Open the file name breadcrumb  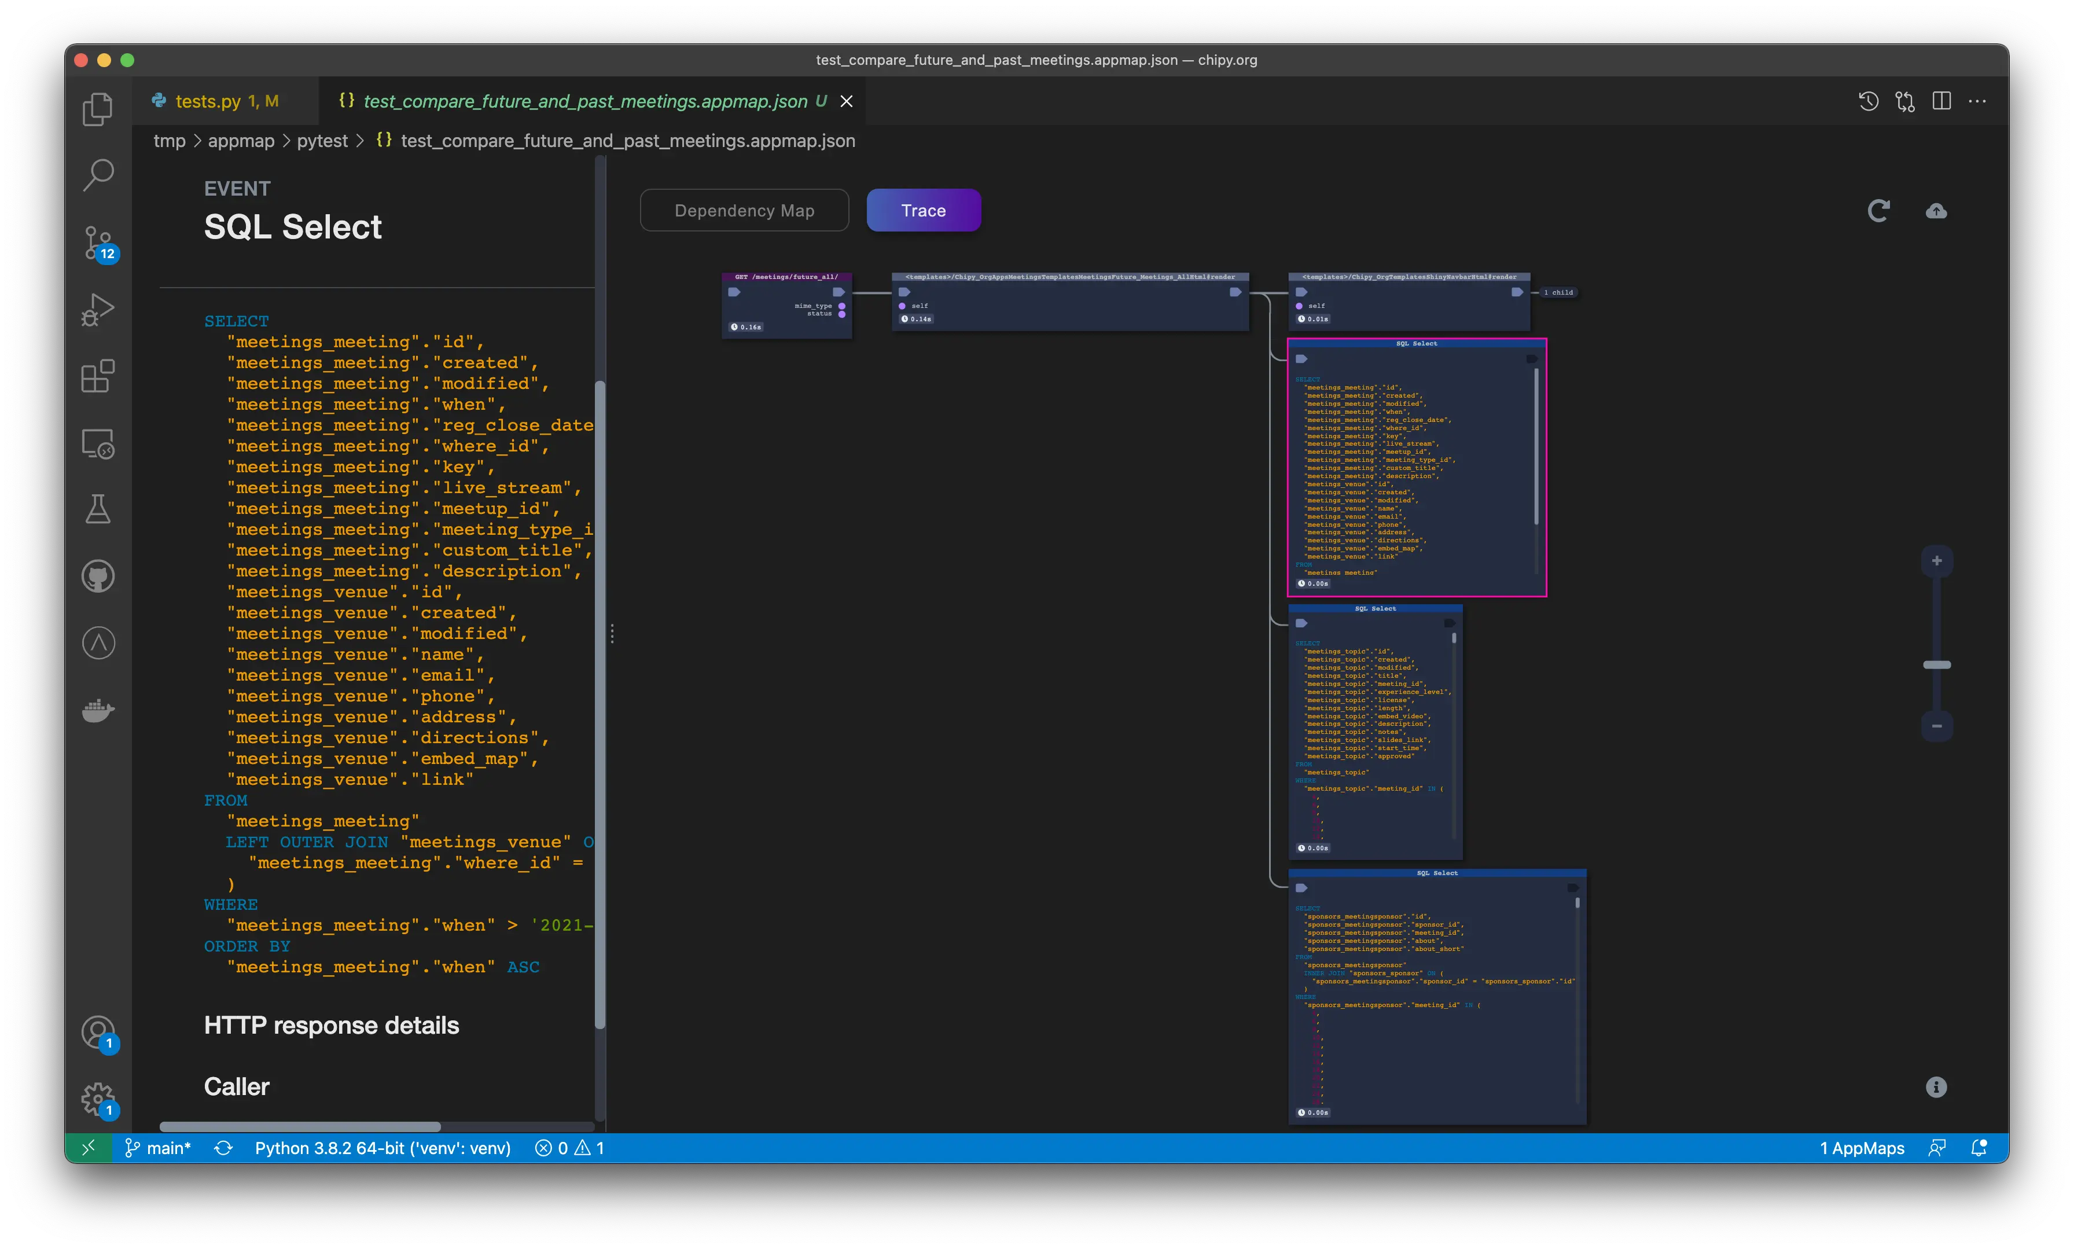627,141
